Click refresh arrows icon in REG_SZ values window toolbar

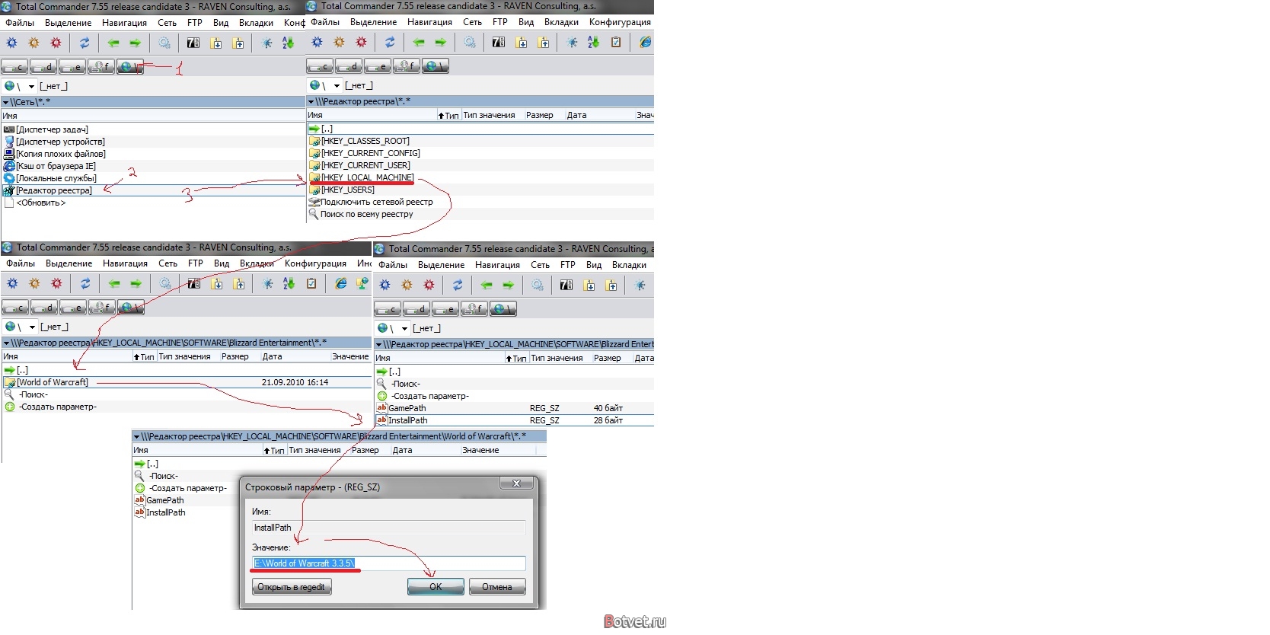point(458,285)
